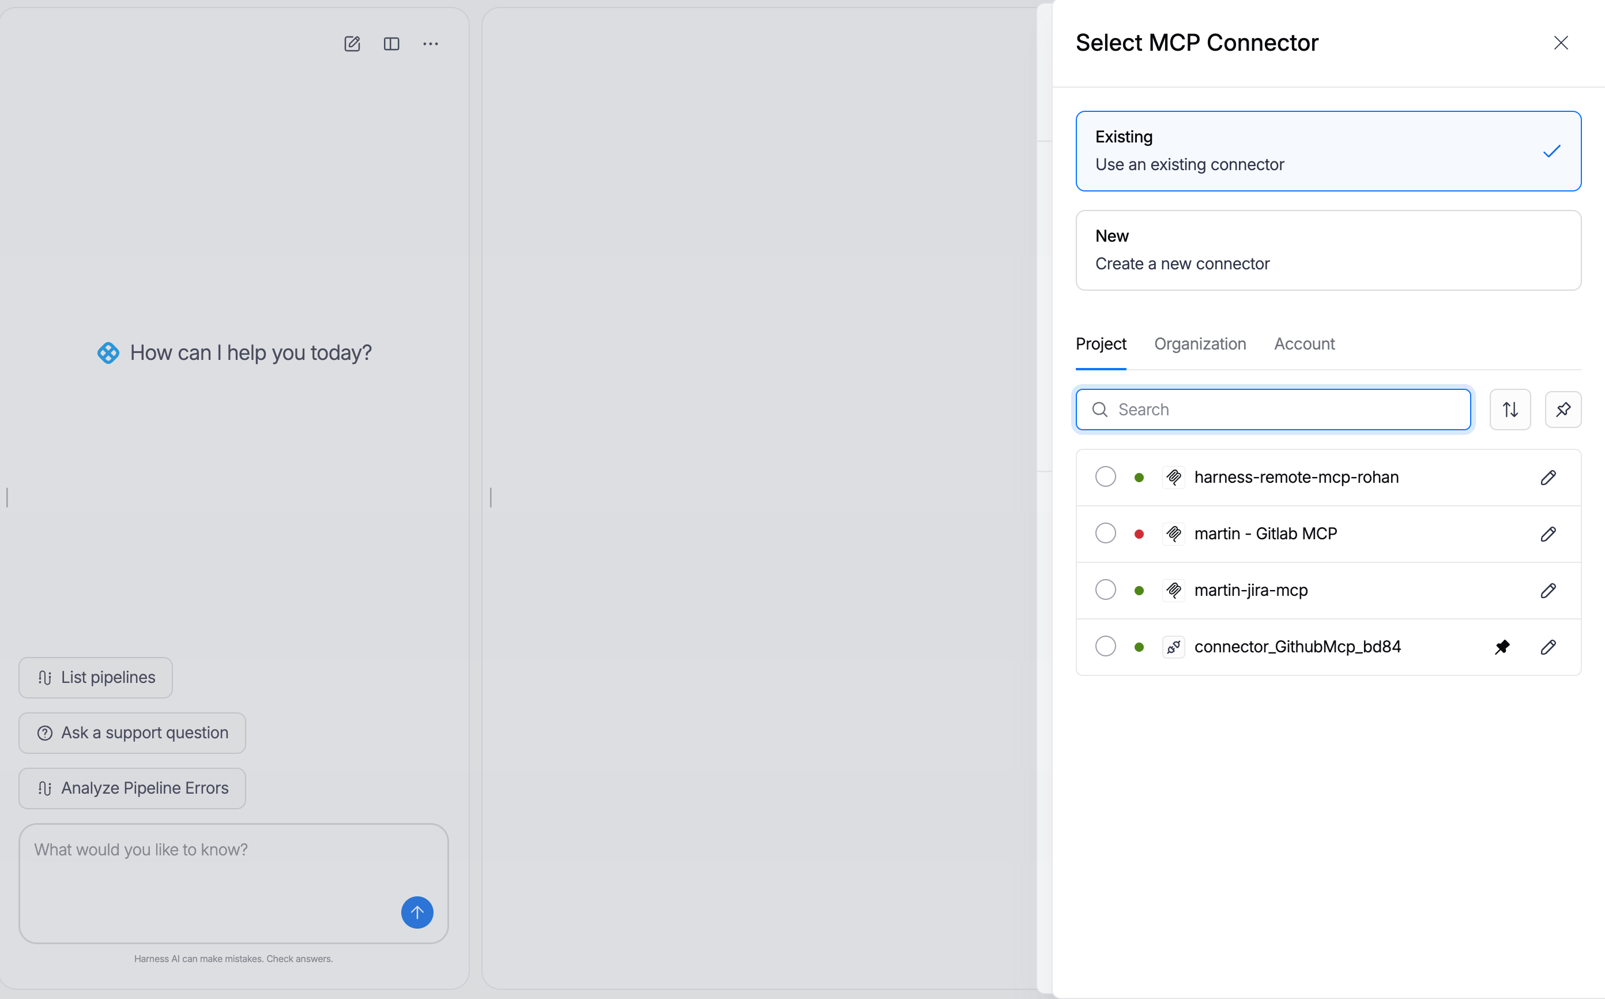Screen dimensions: 1605x999
Task: Edit martin - Gitlab MCP connector
Action: click(1549, 534)
